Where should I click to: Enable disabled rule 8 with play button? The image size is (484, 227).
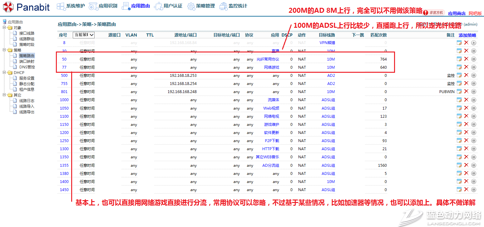click(x=474, y=43)
